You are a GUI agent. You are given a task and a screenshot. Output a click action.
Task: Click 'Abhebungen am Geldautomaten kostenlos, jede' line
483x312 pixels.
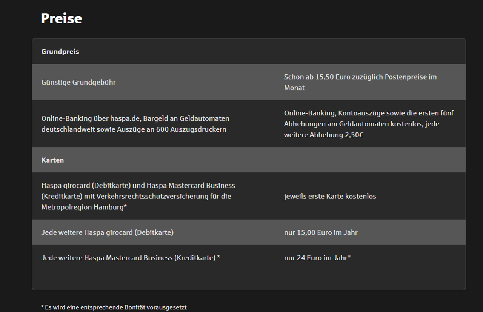click(x=361, y=124)
